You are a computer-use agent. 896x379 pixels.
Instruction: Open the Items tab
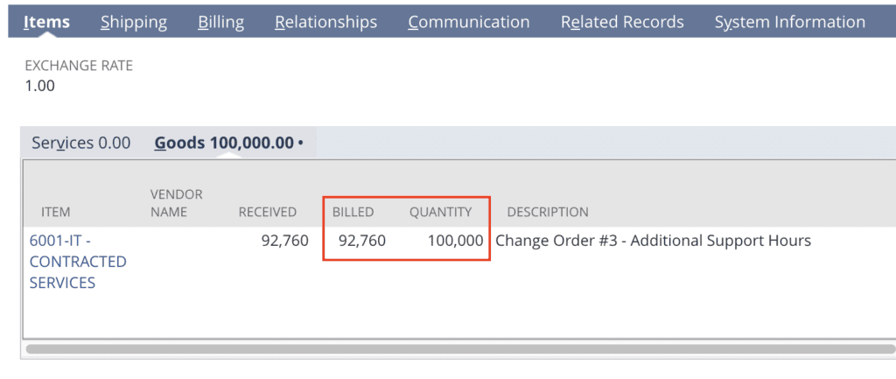pyautogui.click(x=46, y=22)
